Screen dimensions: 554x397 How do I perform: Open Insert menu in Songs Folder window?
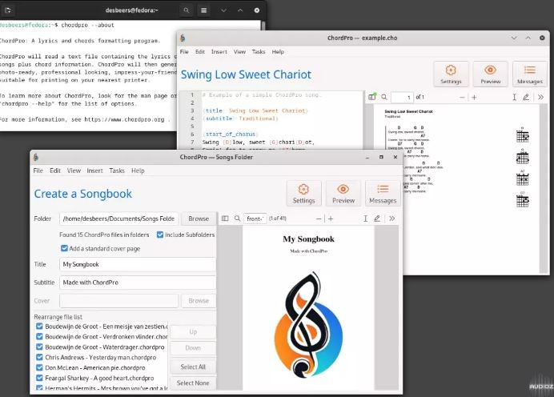coord(94,170)
